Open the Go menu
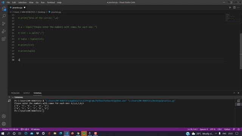This screenshot has height=136, width=242. 37,3
